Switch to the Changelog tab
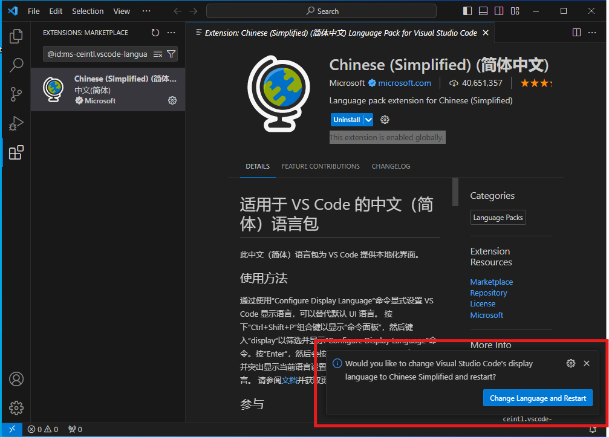 click(x=391, y=166)
